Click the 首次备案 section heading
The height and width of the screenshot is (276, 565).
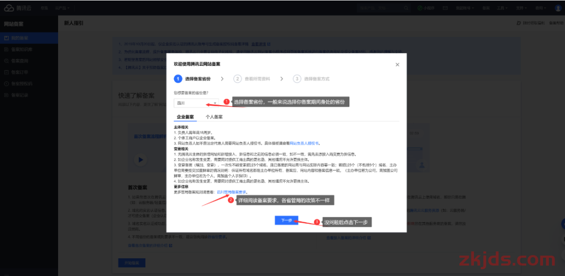(137, 188)
